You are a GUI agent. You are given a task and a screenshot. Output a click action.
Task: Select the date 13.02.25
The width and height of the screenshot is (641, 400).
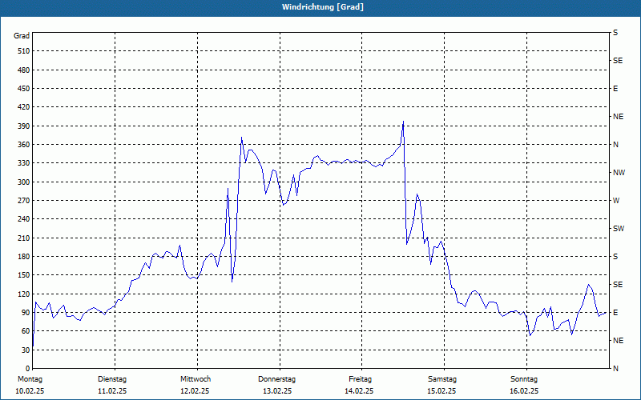(277, 391)
